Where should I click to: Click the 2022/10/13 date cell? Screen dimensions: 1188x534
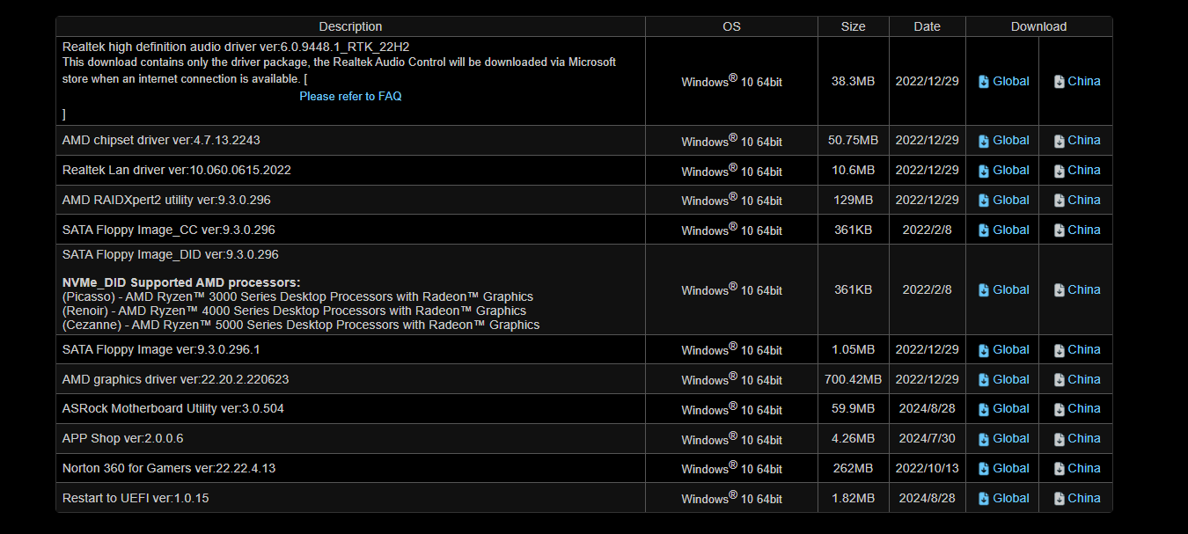(x=927, y=468)
